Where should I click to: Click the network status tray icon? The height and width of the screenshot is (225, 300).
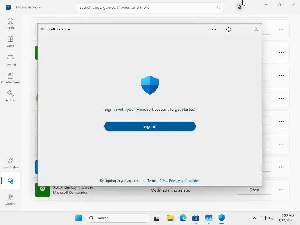(x=264, y=218)
